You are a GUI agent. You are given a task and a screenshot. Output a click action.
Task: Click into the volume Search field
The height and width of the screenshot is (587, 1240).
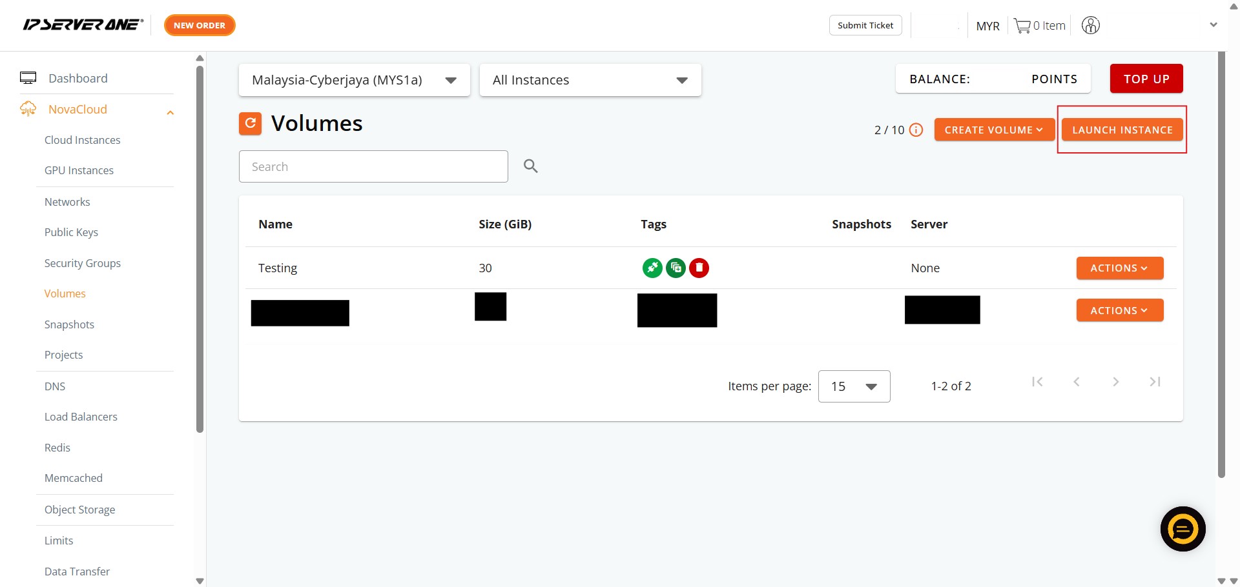(x=373, y=166)
